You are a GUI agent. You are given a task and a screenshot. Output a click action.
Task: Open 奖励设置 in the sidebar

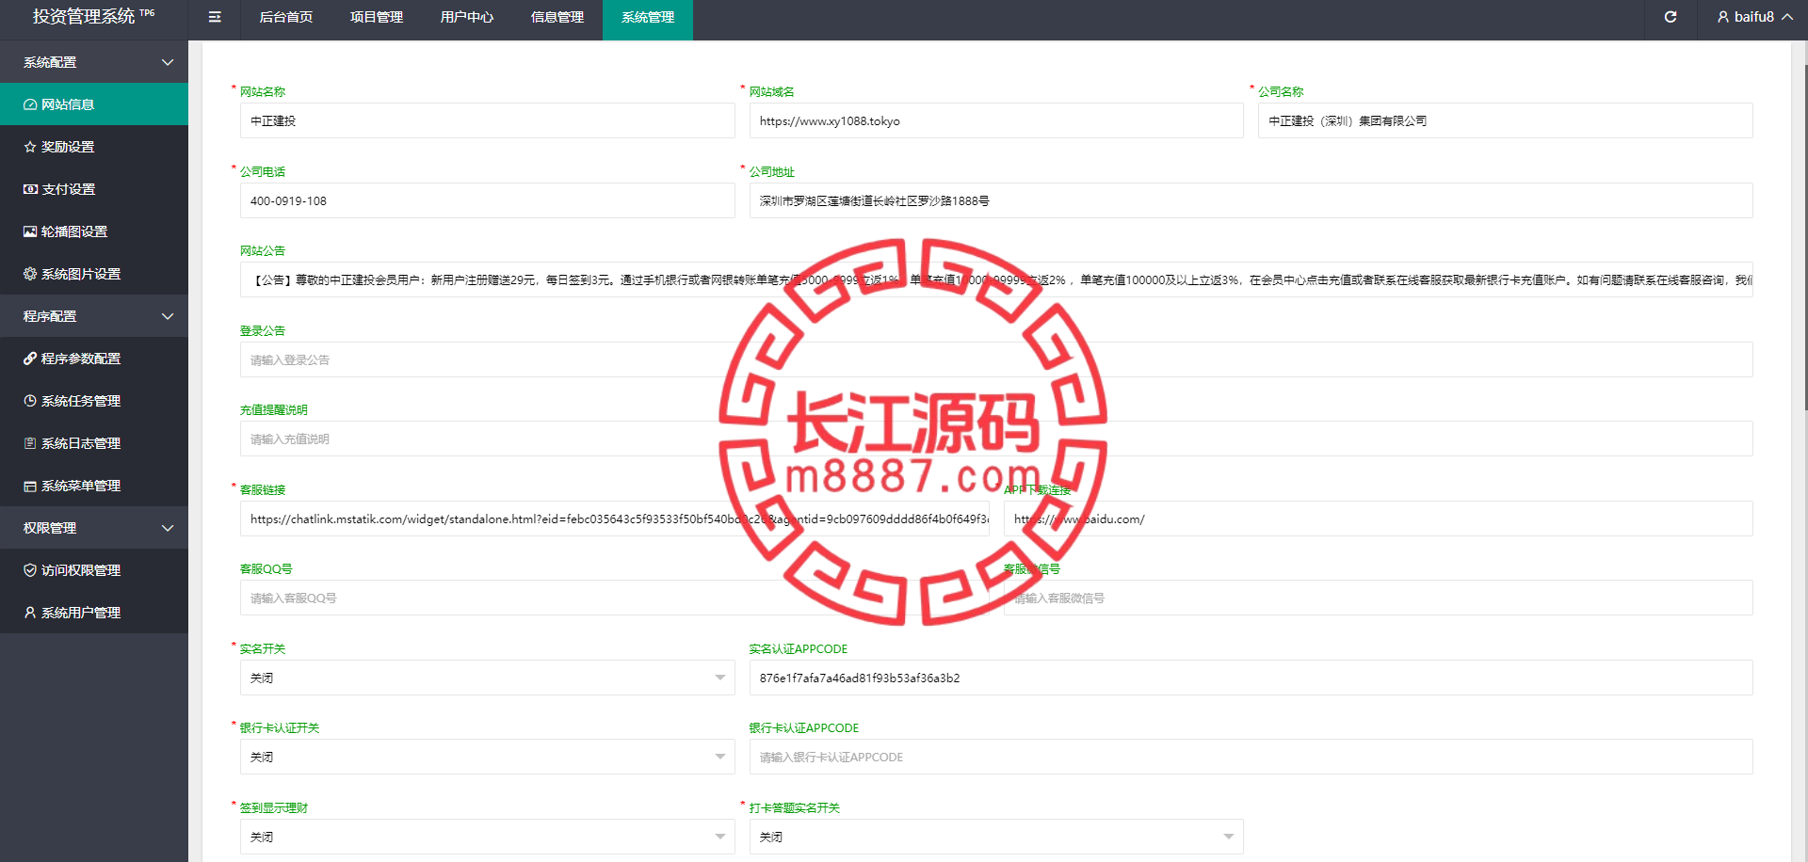point(94,147)
